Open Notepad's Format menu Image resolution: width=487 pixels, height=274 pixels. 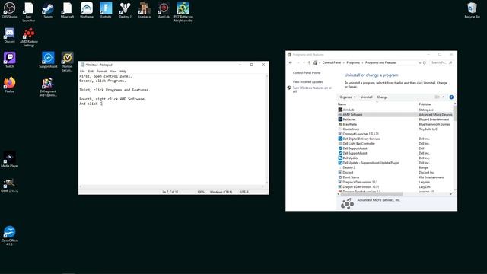tap(101, 71)
